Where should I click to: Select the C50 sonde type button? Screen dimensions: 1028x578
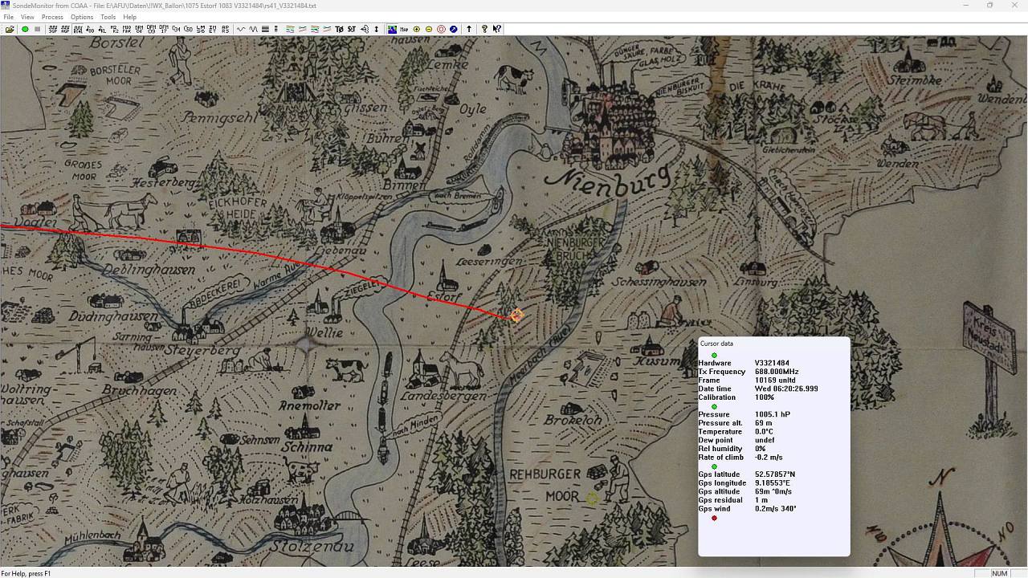pos(188,29)
